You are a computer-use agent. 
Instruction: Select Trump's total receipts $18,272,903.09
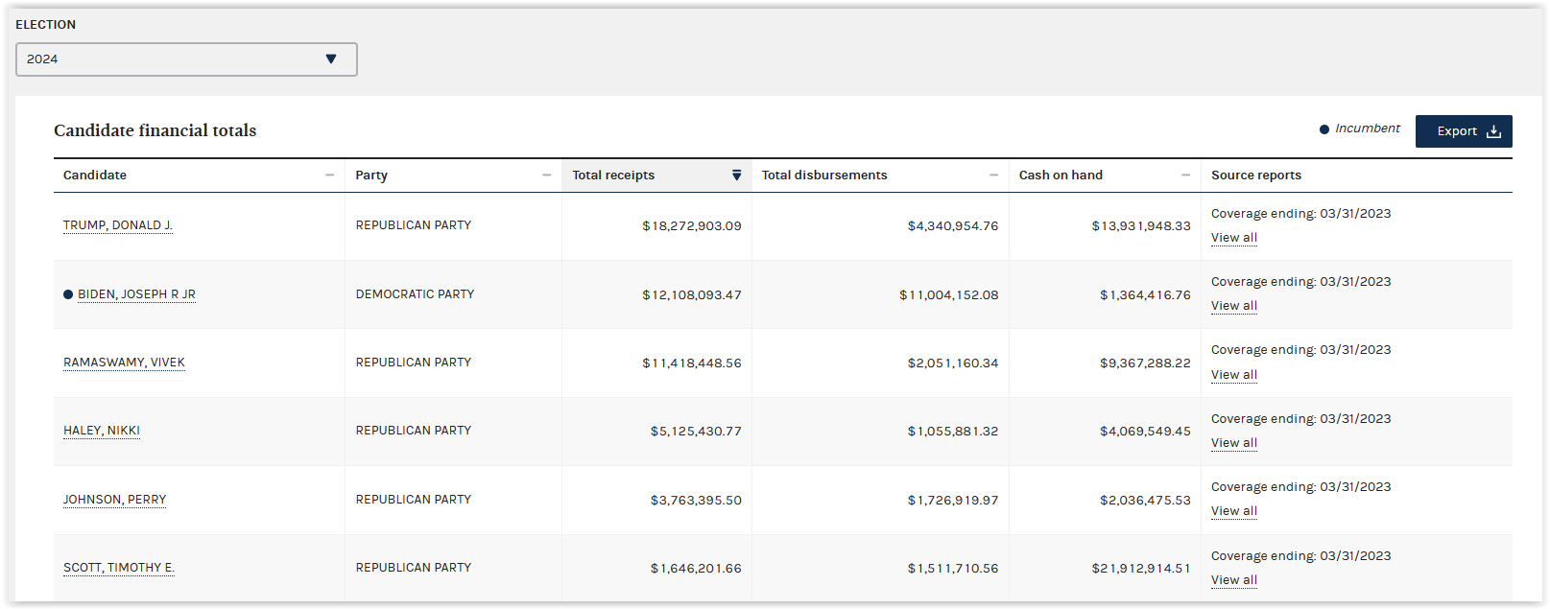point(692,226)
